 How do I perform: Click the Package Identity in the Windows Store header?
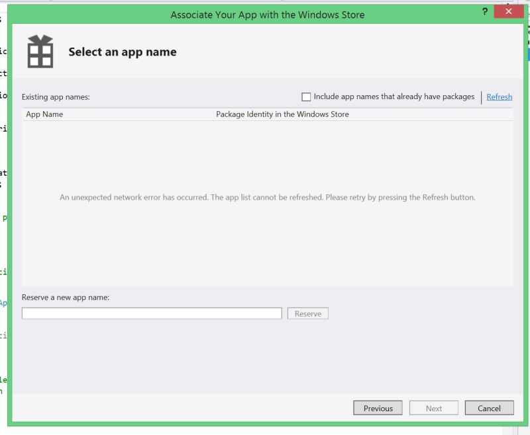(x=282, y=114)
